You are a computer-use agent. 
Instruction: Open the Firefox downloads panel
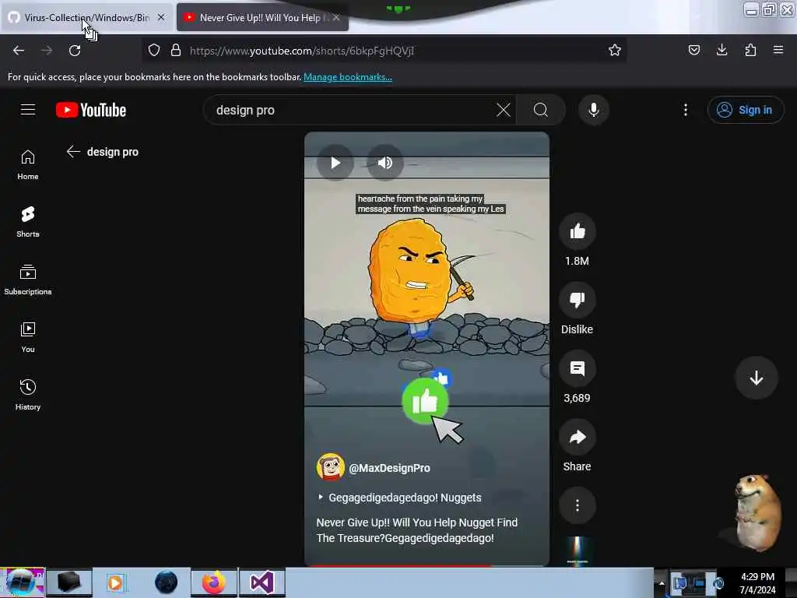coord(722,50)
